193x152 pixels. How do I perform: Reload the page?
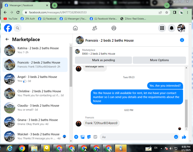point(18,12)
